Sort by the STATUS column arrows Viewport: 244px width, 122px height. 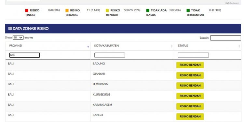pos(239,46)
